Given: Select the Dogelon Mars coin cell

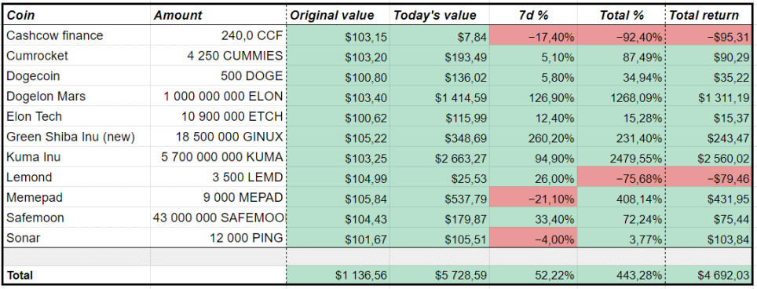Looking at the screenshot, I should tap(76, 97).
